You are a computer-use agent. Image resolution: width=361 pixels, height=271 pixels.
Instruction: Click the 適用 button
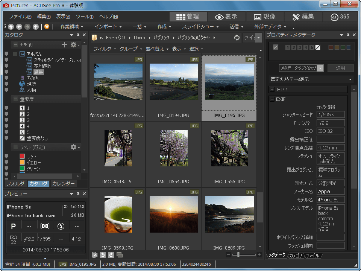(341, 68)
